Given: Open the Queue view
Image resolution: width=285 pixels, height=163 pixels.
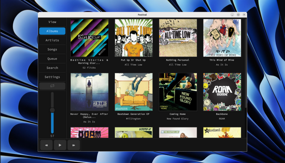Looking at the screenshot, I should coord(52,59).
